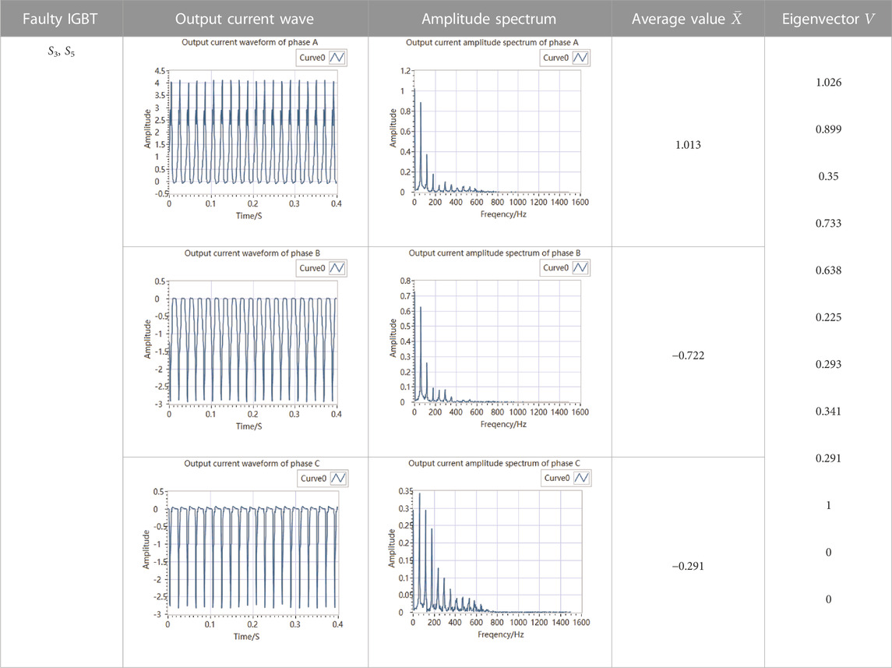Viewport: 892px width, 668px height.
Task: Click the Curve0 line icon in phase B waveform legend
Action: pyautogui.click(x=337, y=268)
